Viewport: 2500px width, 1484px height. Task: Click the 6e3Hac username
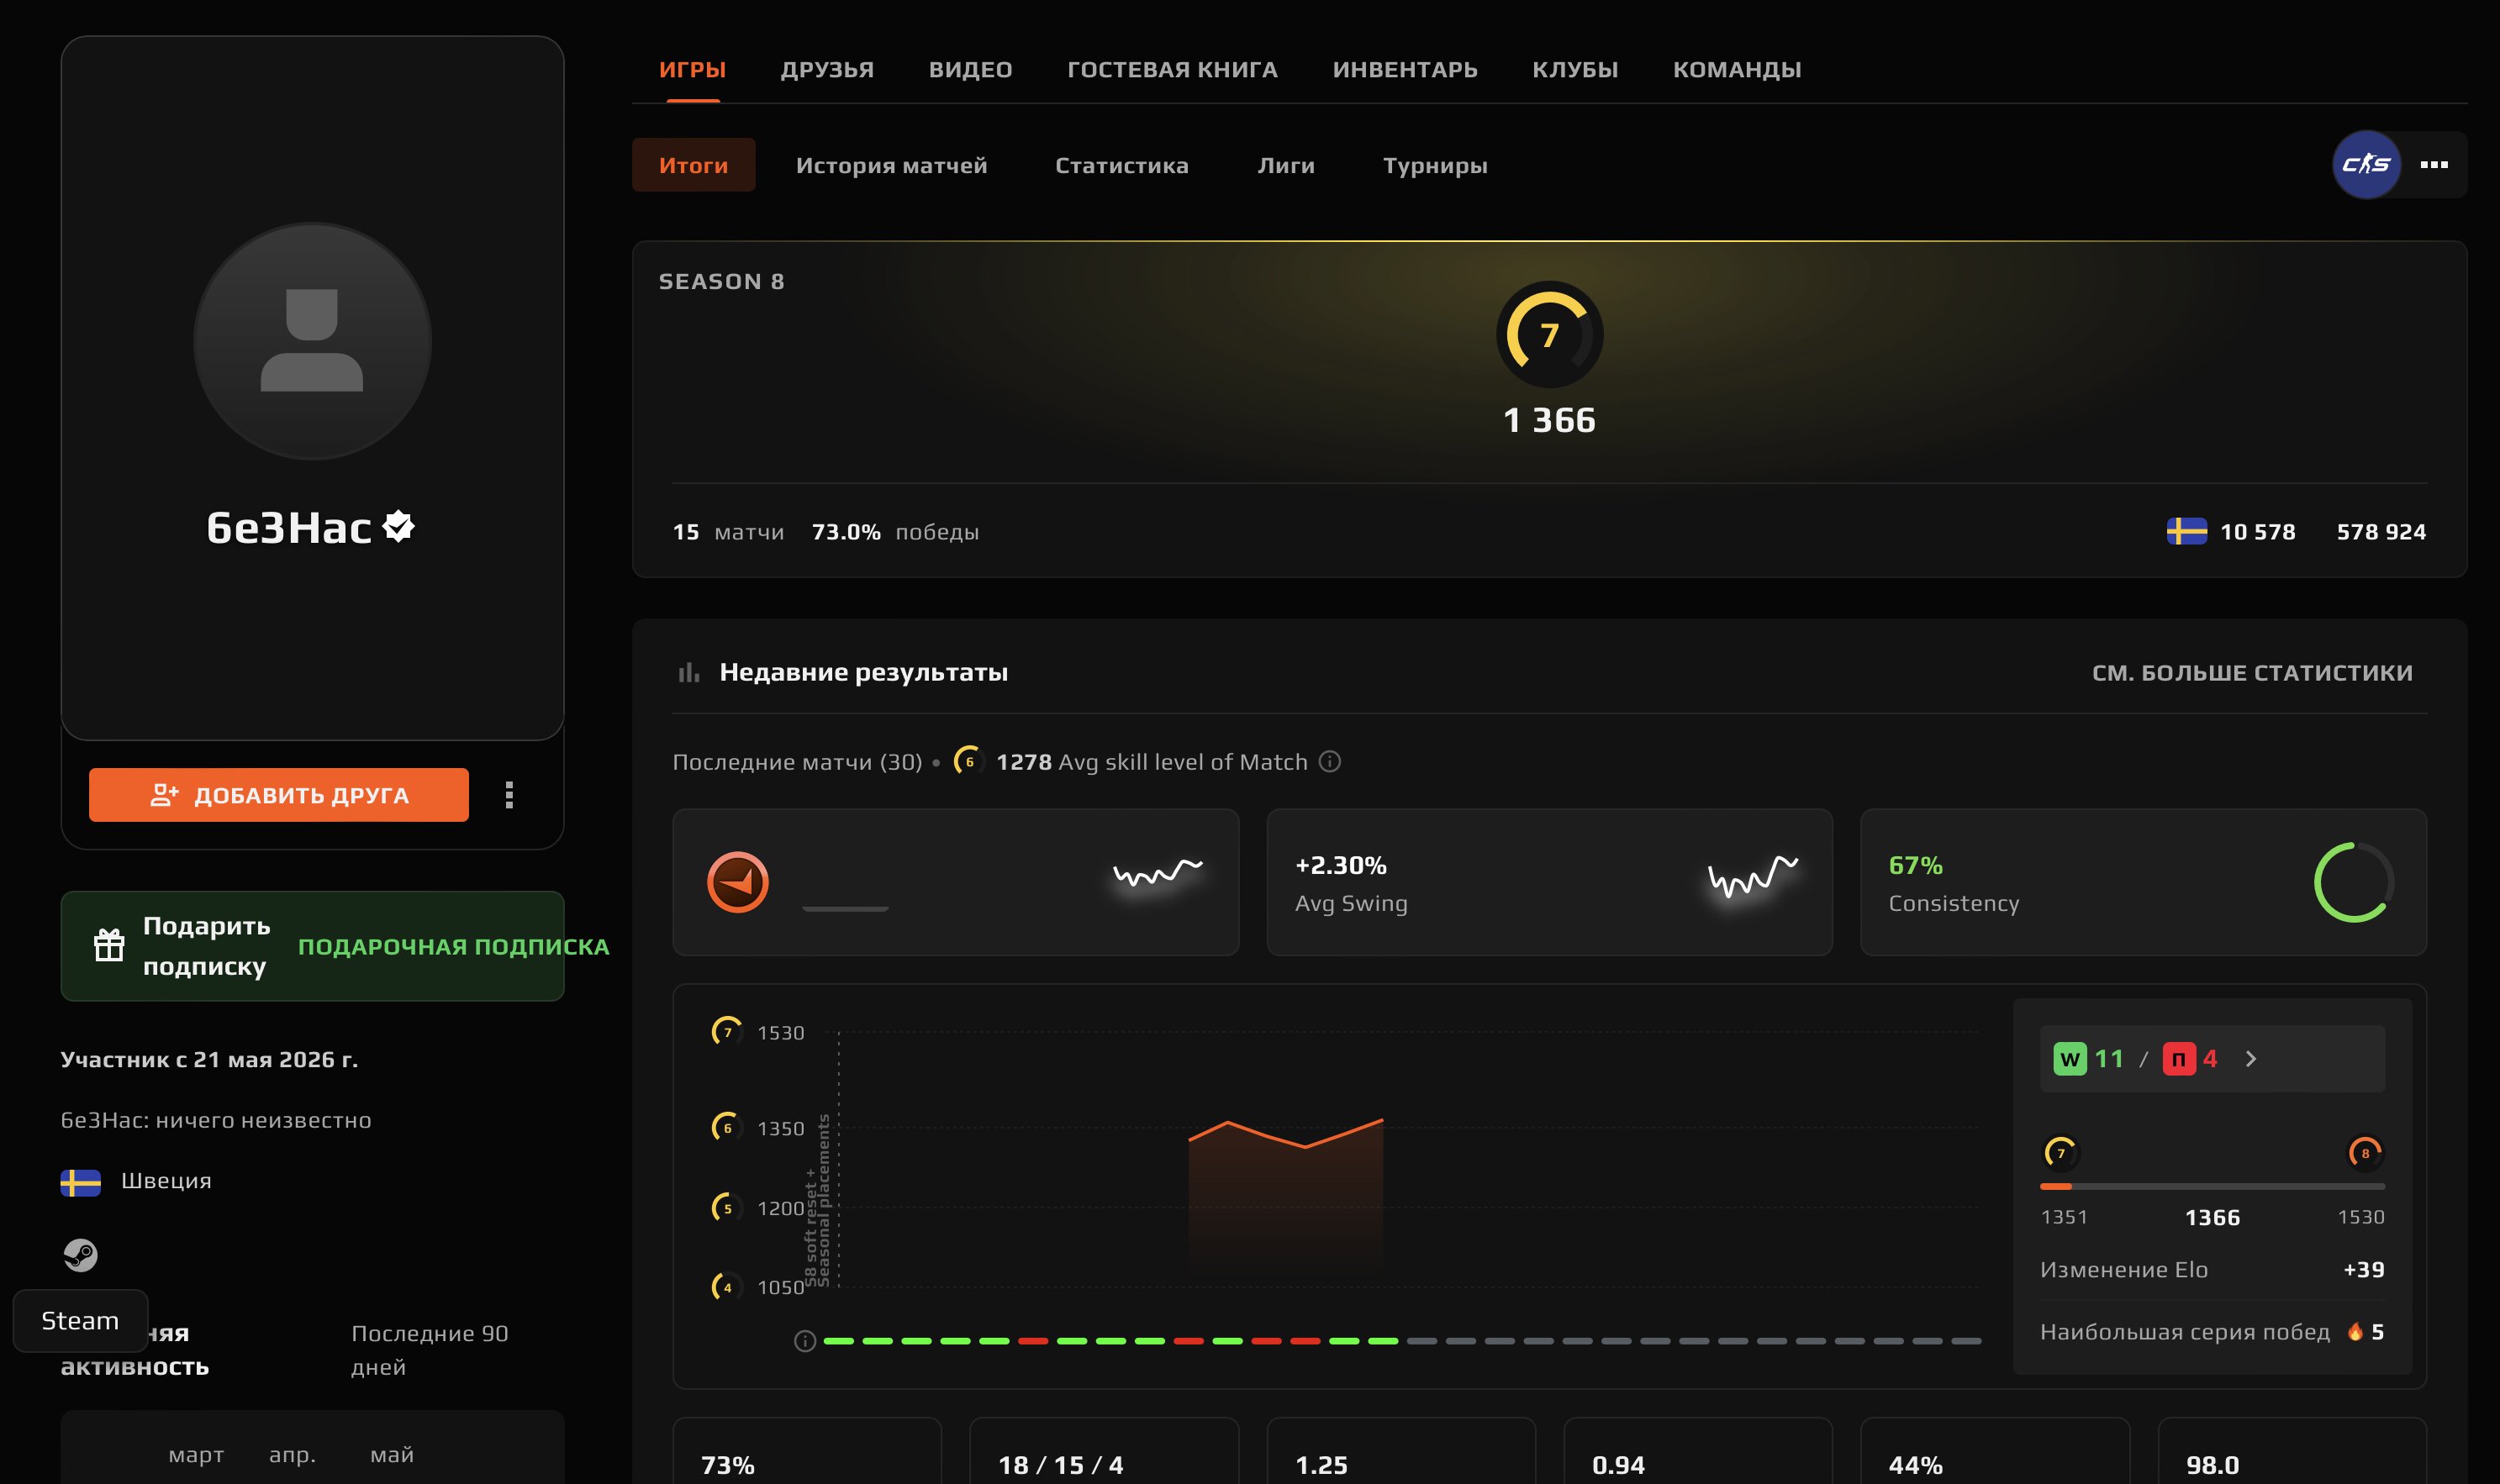[x=289, y=527]
